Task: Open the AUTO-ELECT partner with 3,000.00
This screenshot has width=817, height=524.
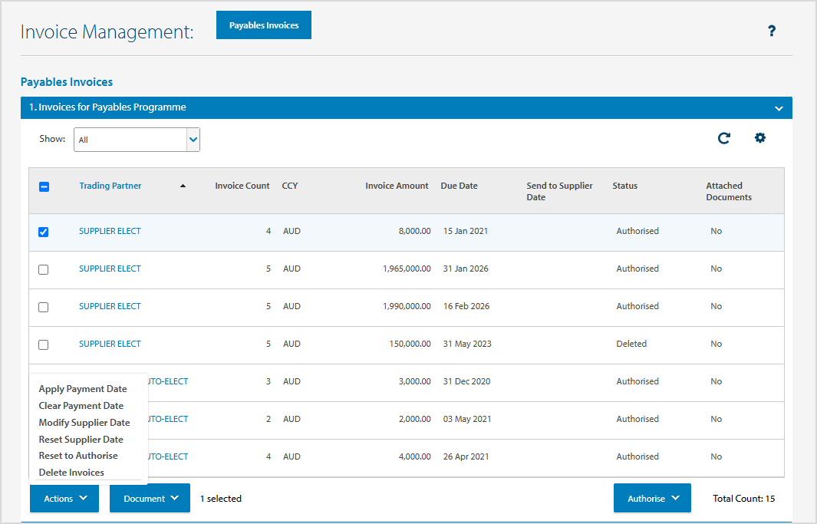Action: (x=168, y=381)
